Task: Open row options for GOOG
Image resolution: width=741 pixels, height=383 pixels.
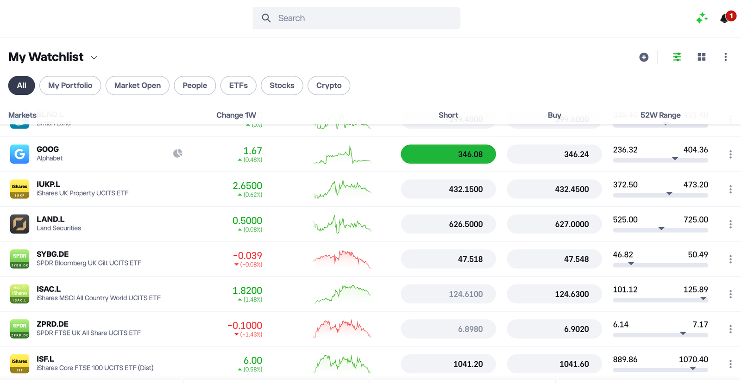Action: [x=730, y=154]
